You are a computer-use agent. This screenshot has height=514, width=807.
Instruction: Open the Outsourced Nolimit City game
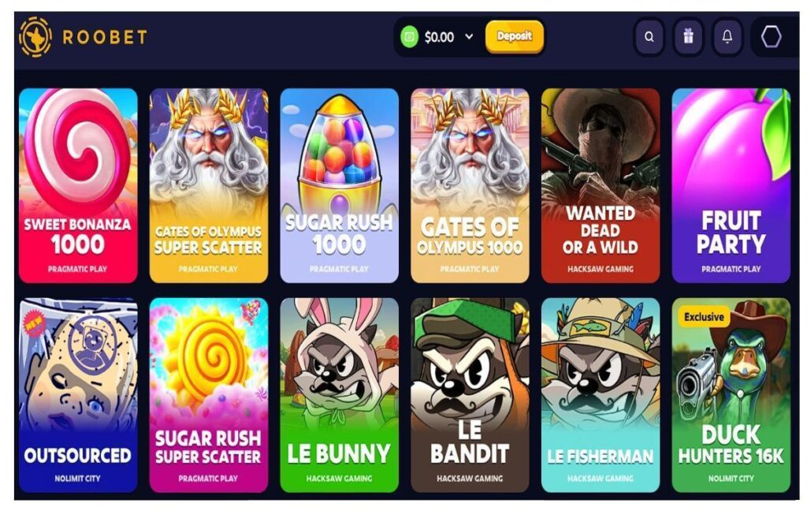(78, 395)
